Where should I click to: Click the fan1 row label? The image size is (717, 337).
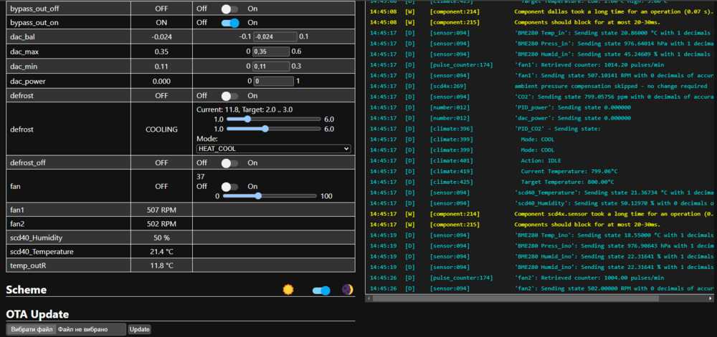[x=16, y=210]
